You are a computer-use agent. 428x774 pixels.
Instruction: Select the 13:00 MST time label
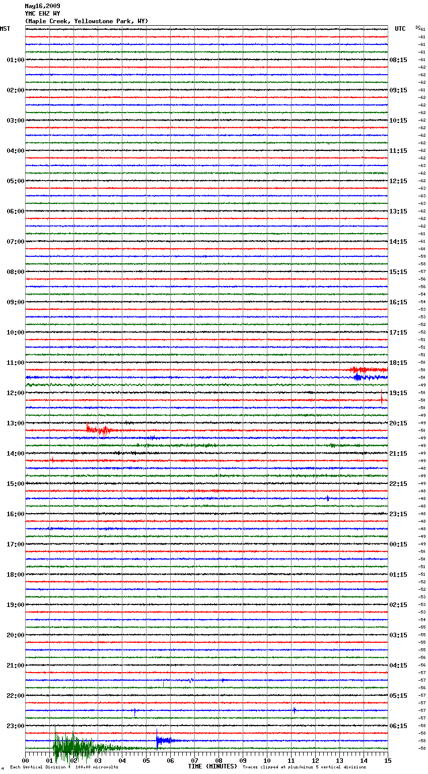(x=16, y=423)
